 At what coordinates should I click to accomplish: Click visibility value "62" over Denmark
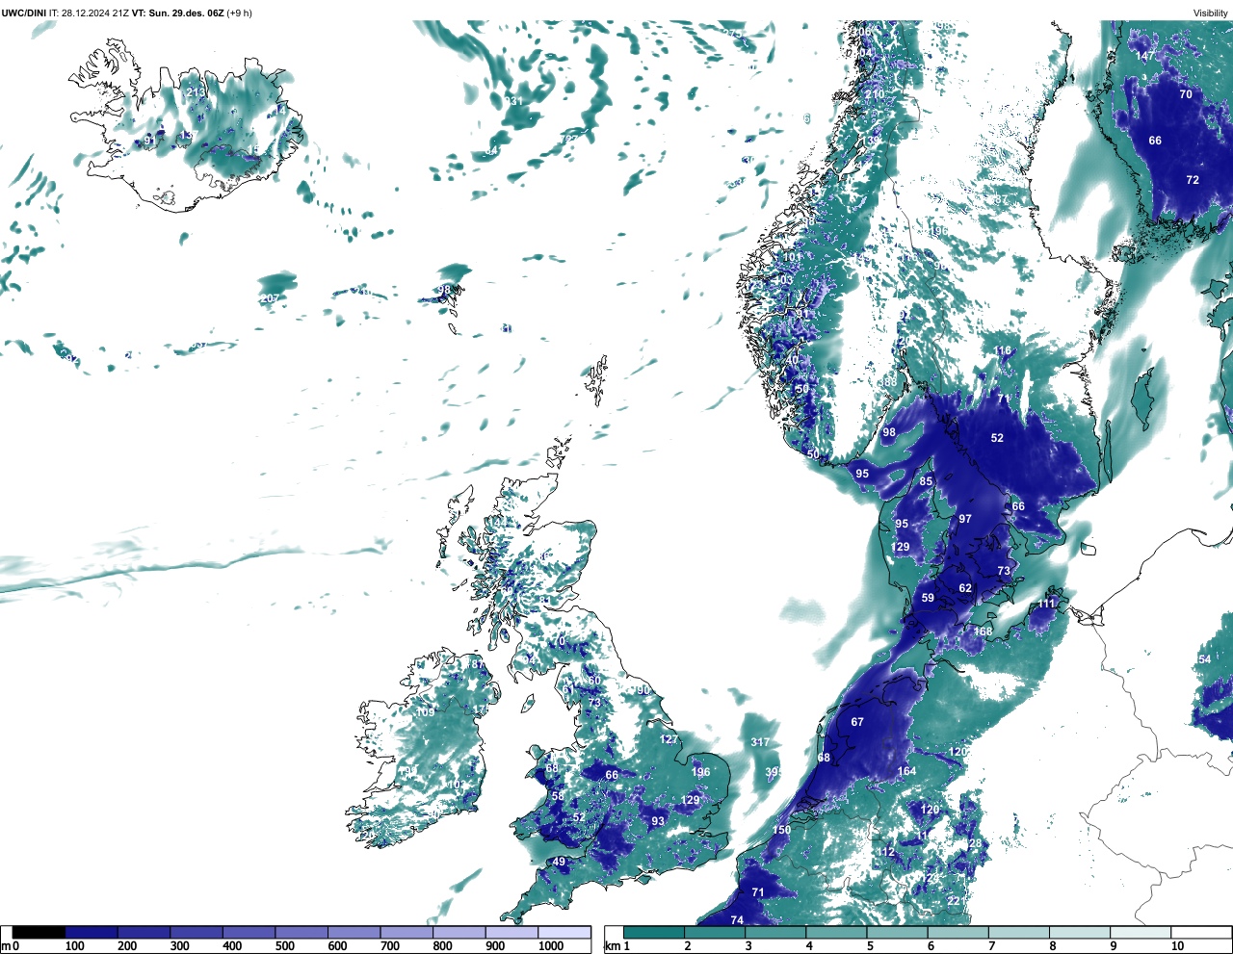click(965, 588)
